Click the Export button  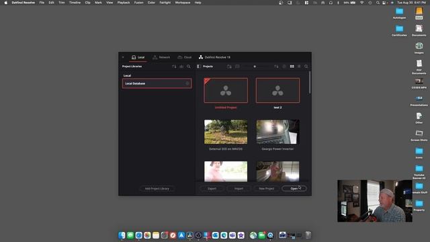[x=212, y=188]
